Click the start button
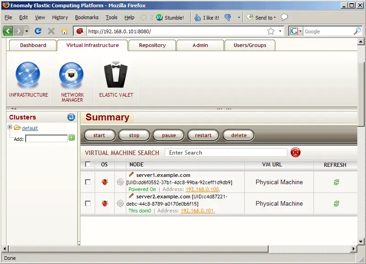The image size is (366, 264). tap(99, 135)
